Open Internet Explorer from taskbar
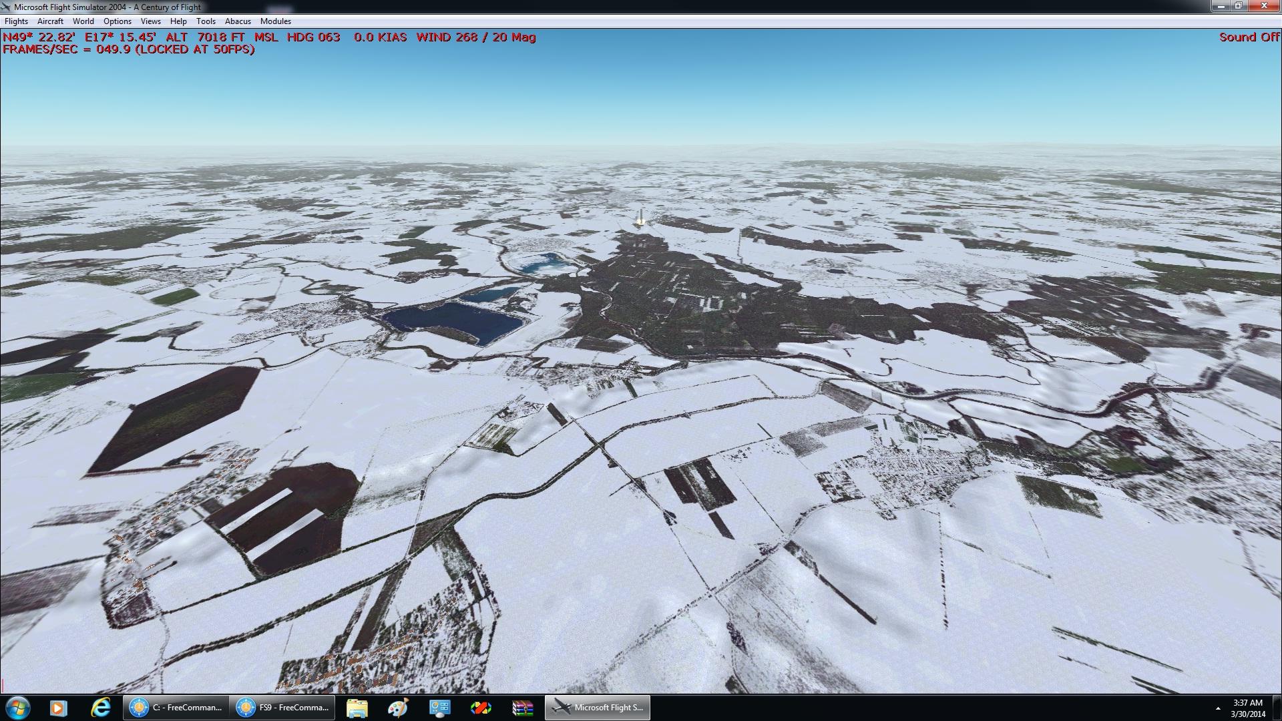This screenshot has height=721, width=1282. coord(101,708)
